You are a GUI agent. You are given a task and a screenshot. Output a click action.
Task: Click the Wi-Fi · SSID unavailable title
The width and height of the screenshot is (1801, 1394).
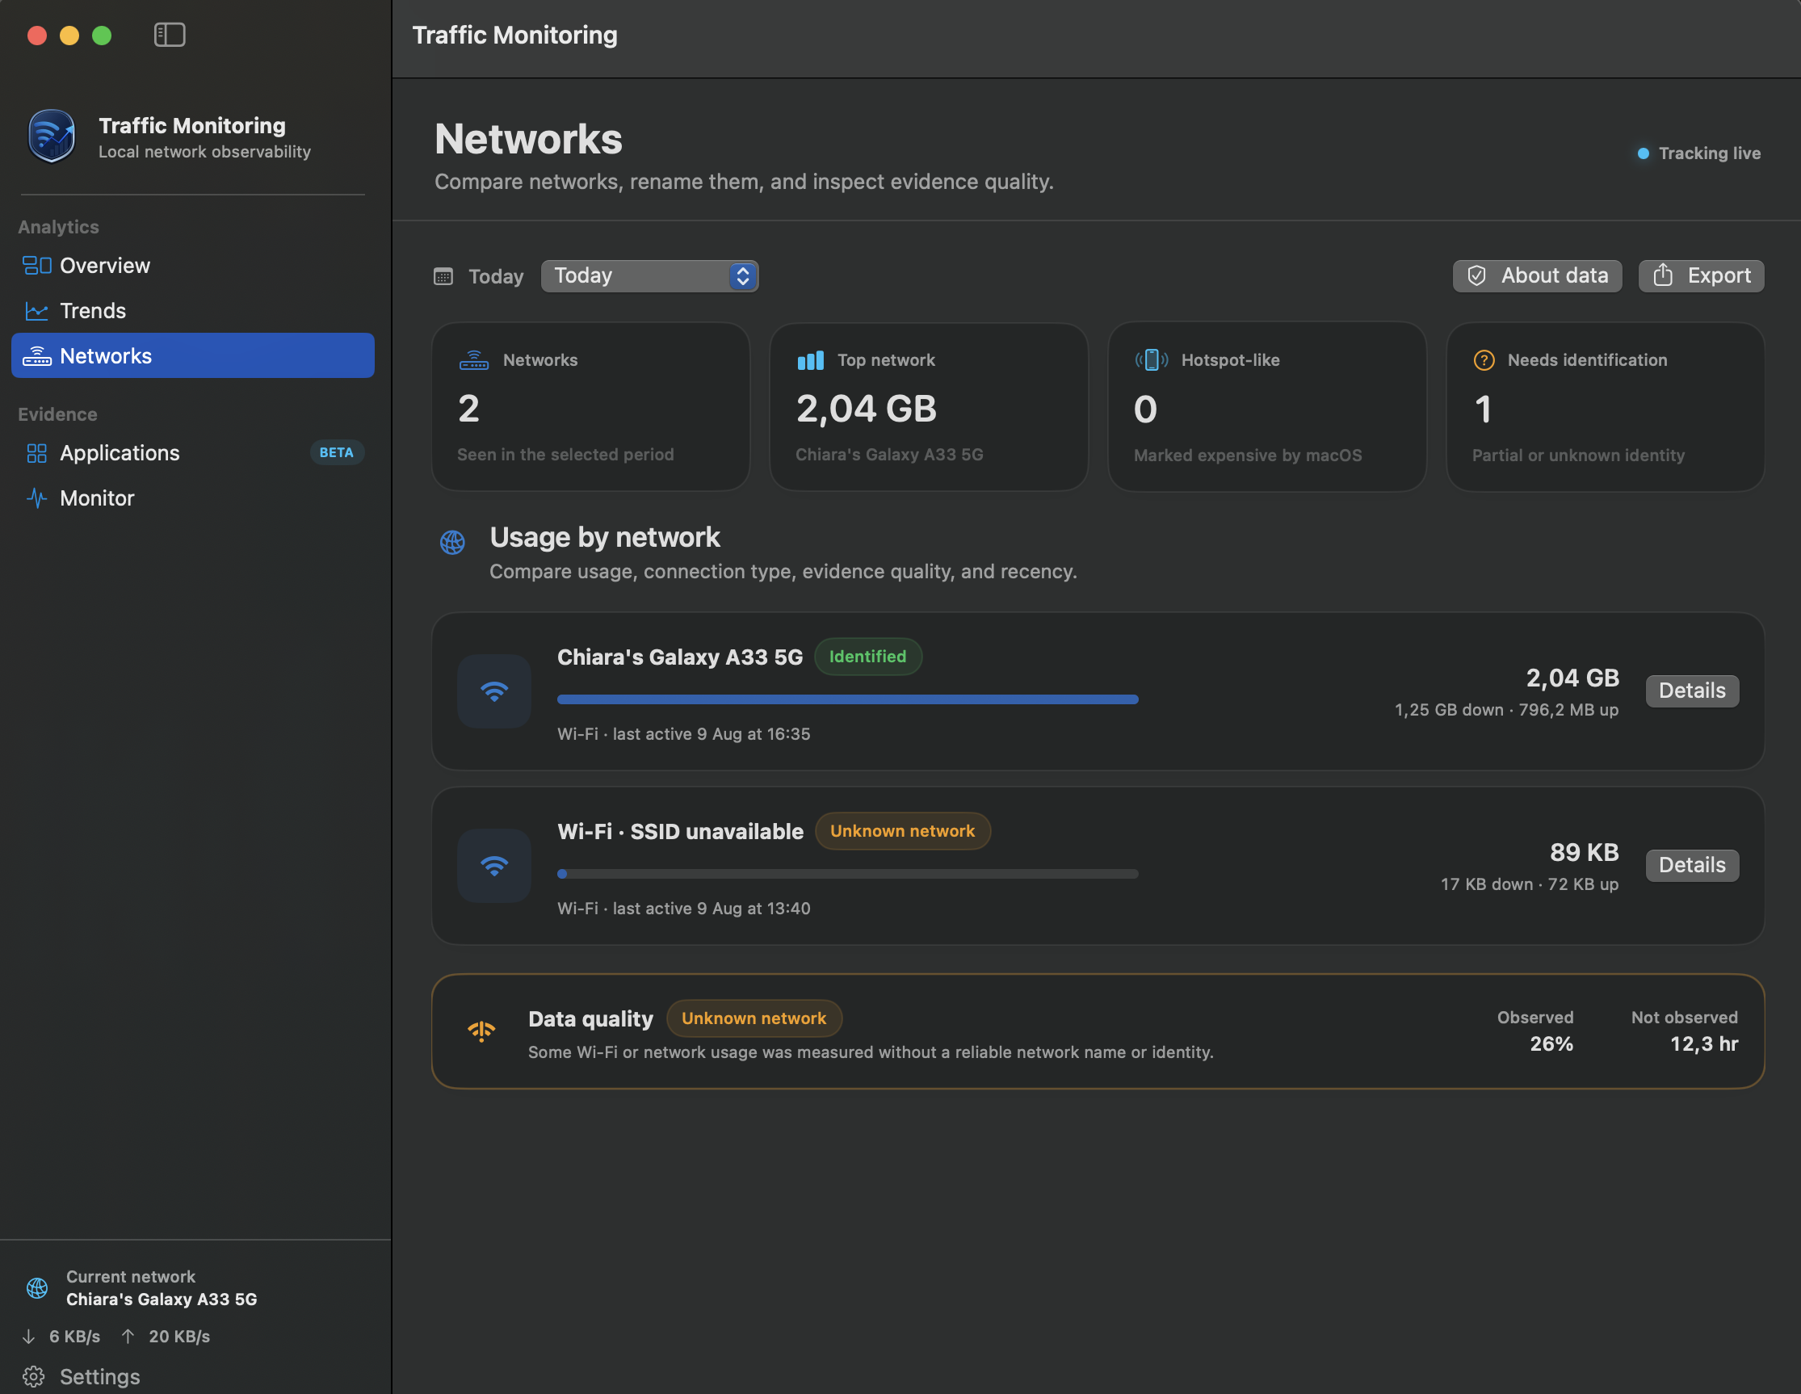click(680, 831)
